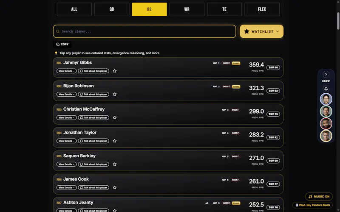340x212 pixels.
Task: Star Saquon Barkley for watchlist
Action: click(115, 165)
